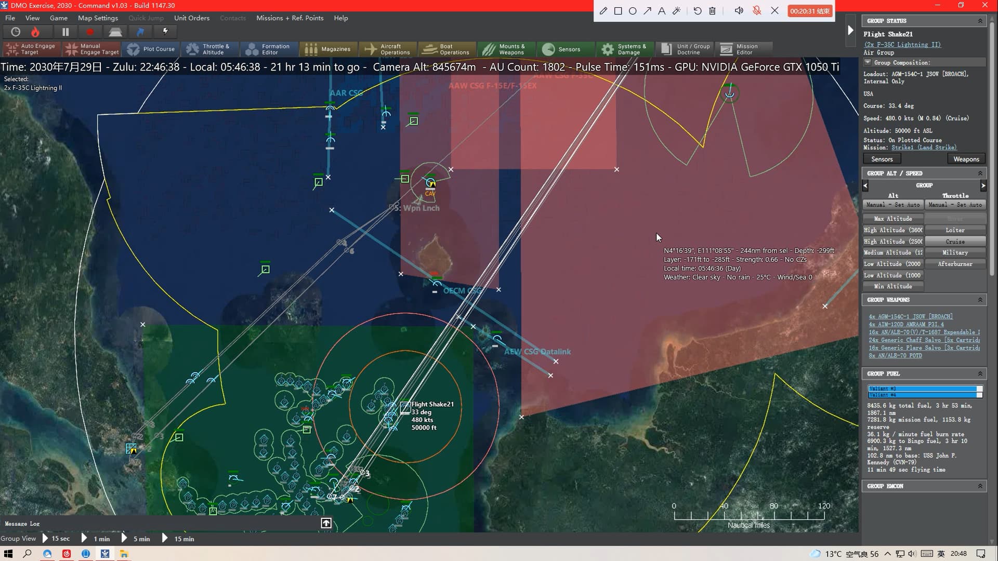The image size is (998, 561).
Task: Close the annotation bar with X icon
Action: (x=774, y=11)
